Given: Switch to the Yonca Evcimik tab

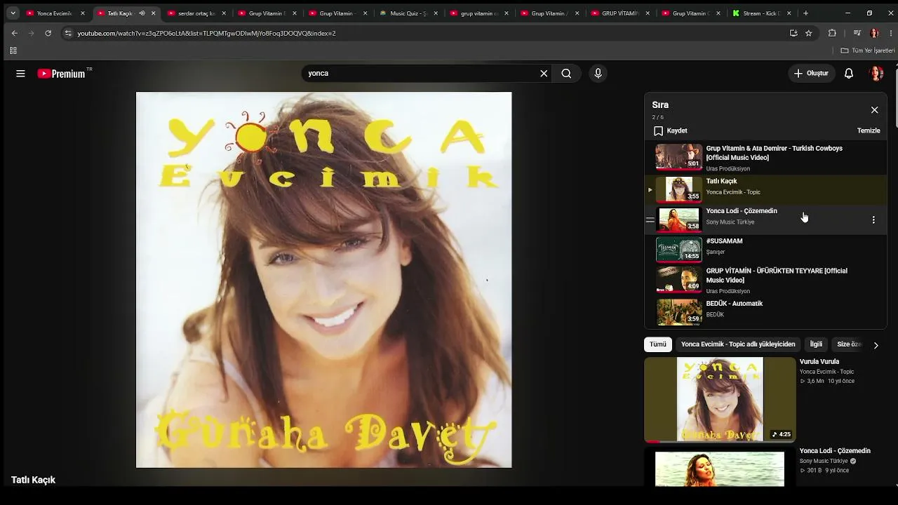Looking at the screenshot, I should click(x=55, y=13).
